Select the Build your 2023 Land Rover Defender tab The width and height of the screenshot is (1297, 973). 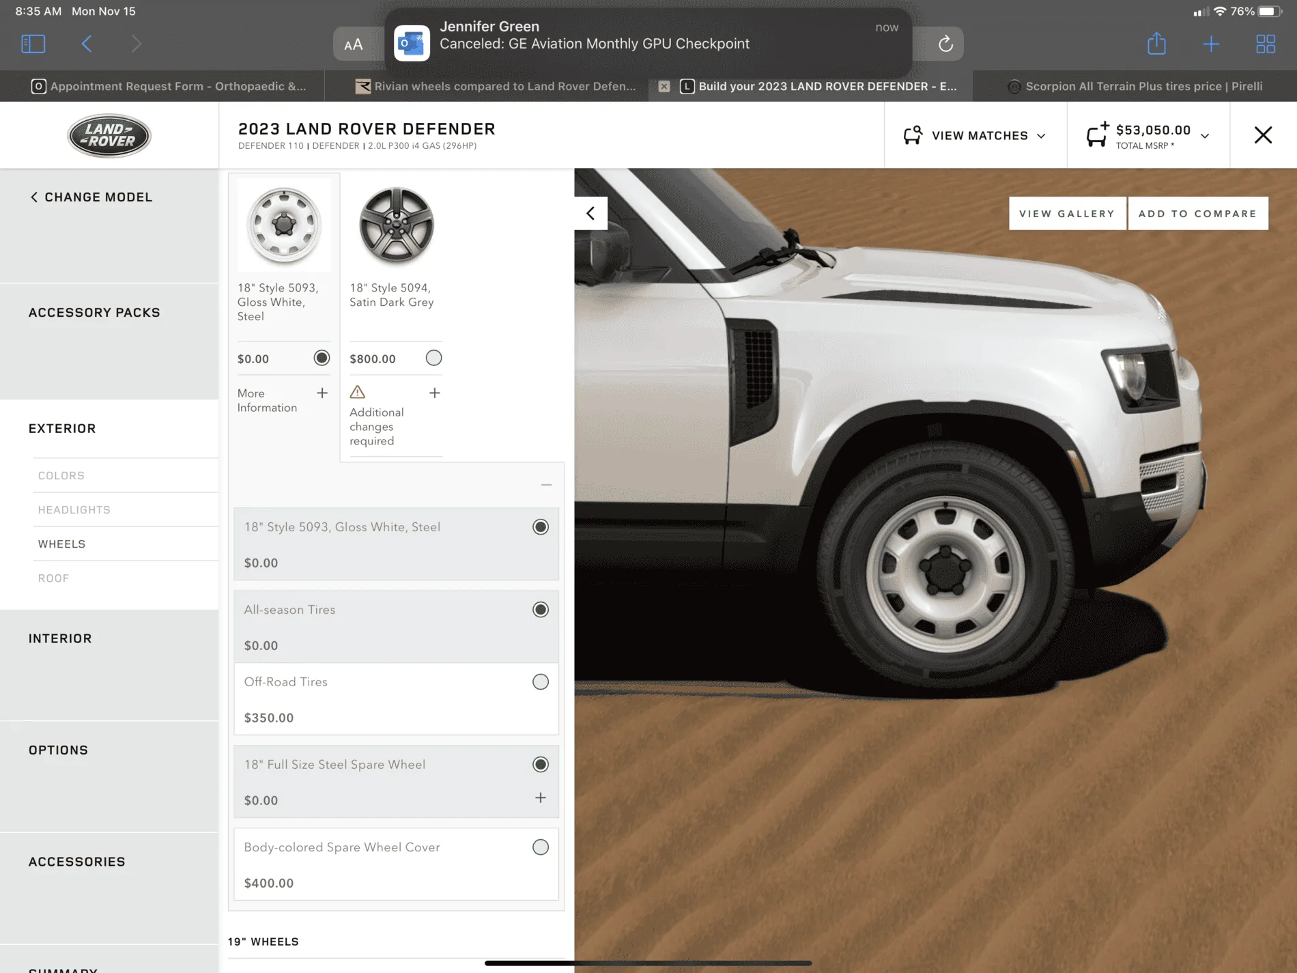pyautogui.click(x=819, y=87)
